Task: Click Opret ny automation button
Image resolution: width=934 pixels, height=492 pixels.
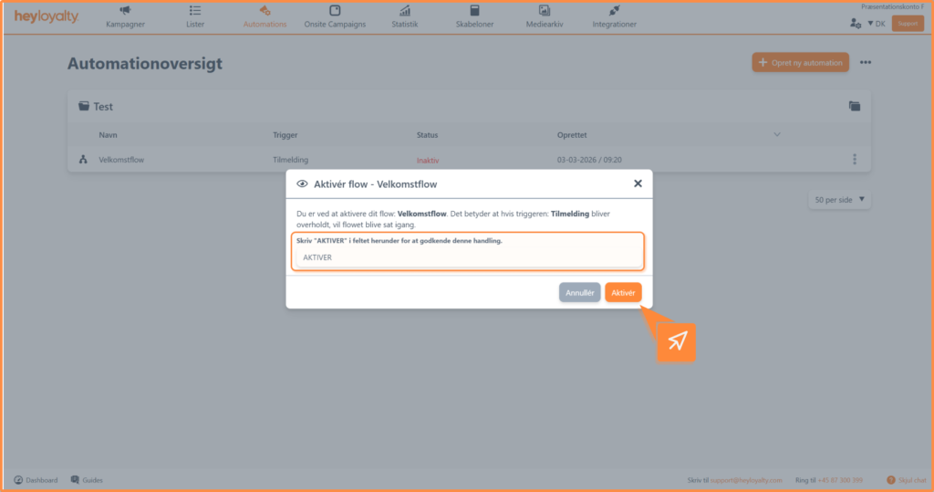Action: tap(800, 62)
